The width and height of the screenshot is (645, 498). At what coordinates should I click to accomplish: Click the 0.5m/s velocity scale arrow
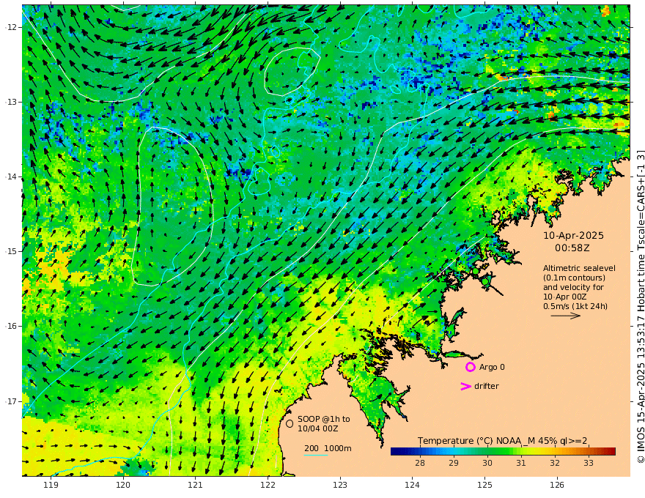[566, 316]
